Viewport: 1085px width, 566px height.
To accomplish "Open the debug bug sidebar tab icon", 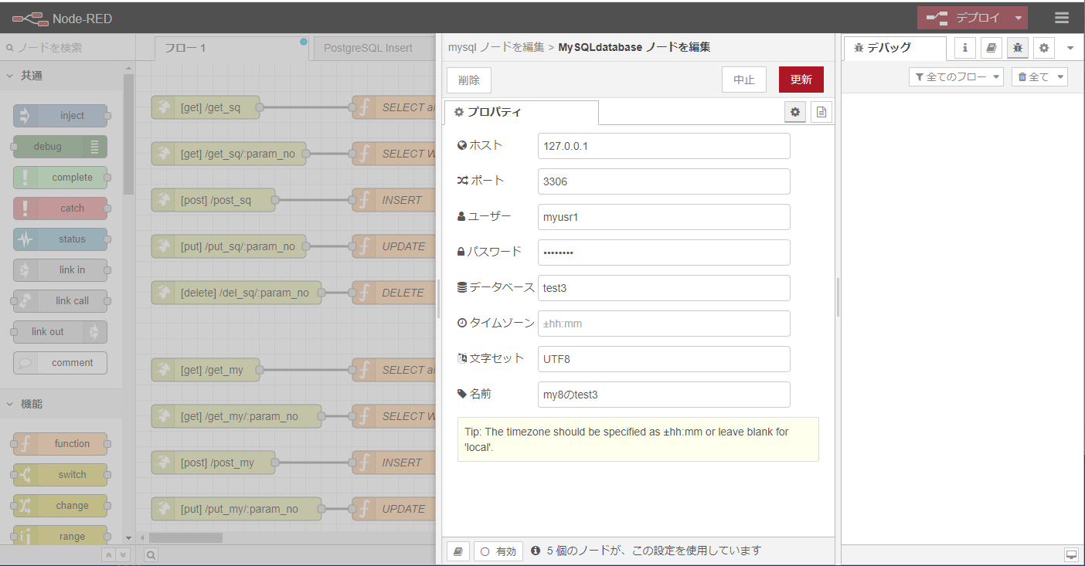I will click(x=1018, y=48).
